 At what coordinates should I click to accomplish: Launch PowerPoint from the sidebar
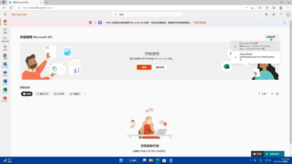(5, 99)
